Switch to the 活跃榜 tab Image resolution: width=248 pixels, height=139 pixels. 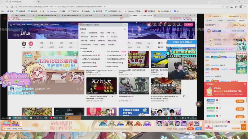pyautogui.click(x=220, y=20)
